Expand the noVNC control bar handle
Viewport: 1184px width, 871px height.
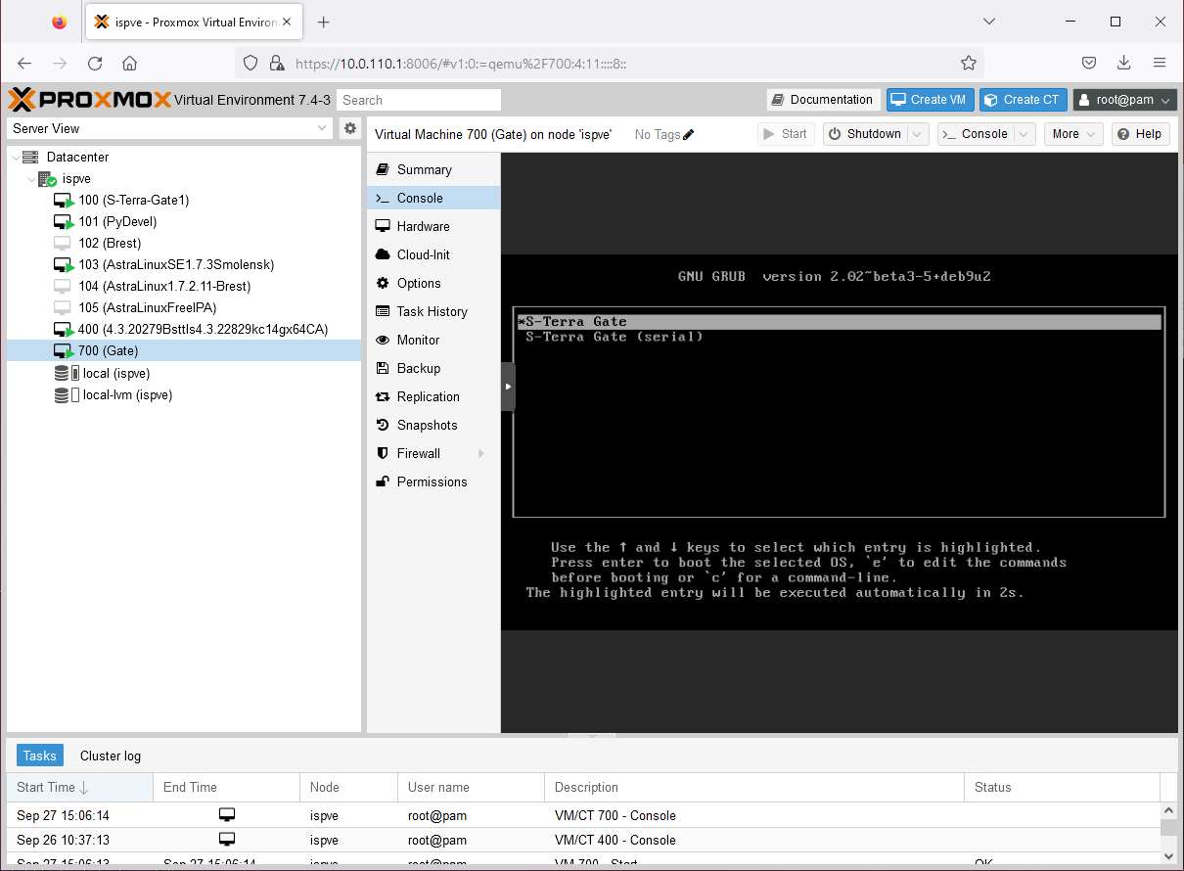tap(508, 387)
